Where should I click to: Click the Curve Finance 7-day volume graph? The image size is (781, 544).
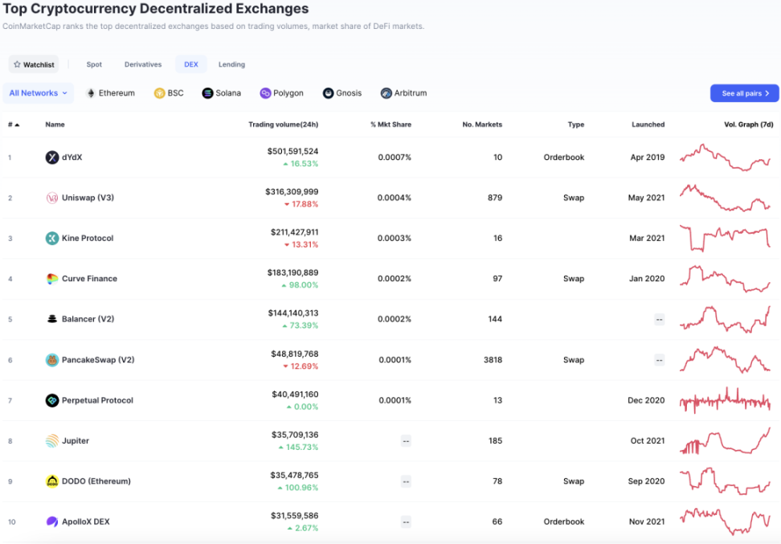coord(726,279)
